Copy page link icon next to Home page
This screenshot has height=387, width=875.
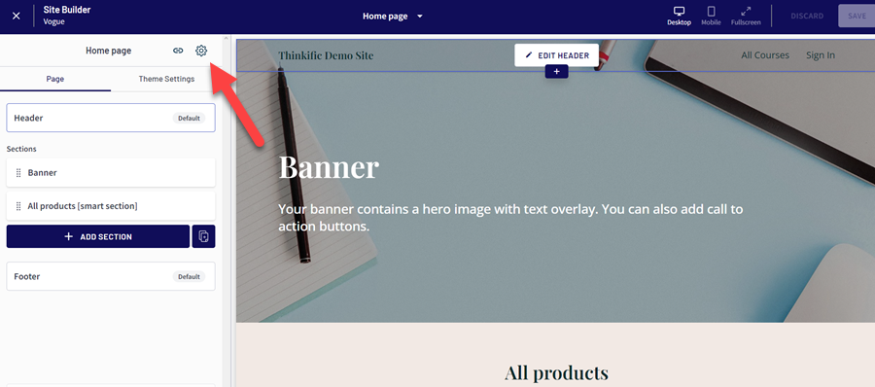[178, 51]
